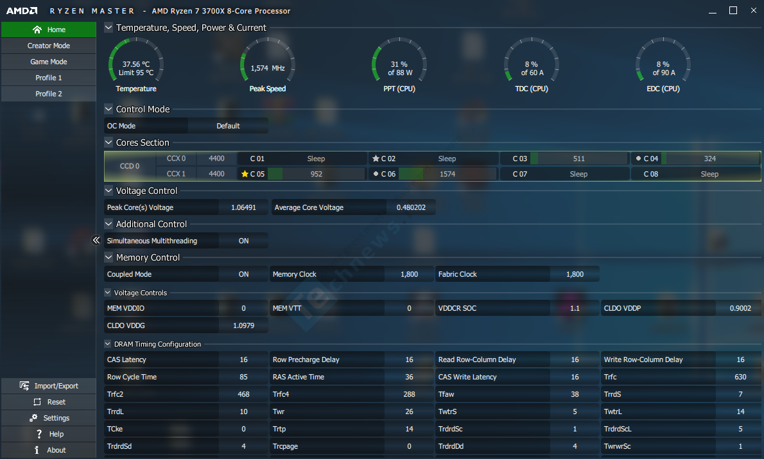
Task: Click the CLDO VDDP value 0.9002
Action: [x=740, y=308]
